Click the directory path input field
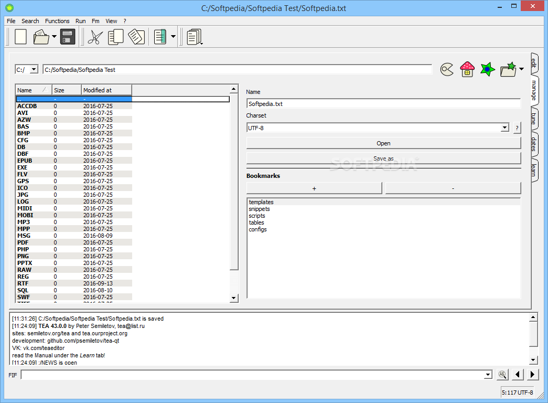 pos(238,69)
